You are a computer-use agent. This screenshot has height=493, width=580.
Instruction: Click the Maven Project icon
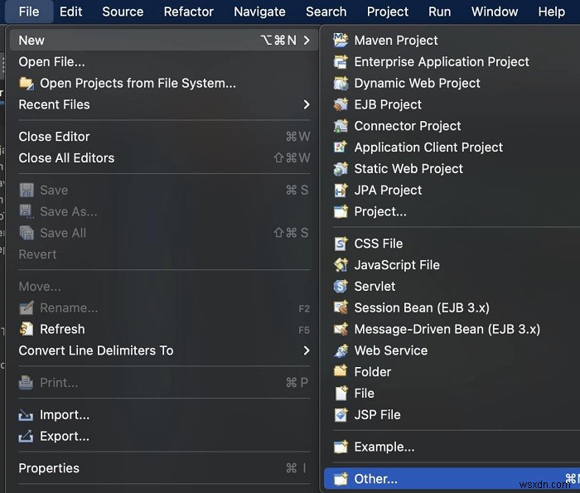click(x=341, y=40)
